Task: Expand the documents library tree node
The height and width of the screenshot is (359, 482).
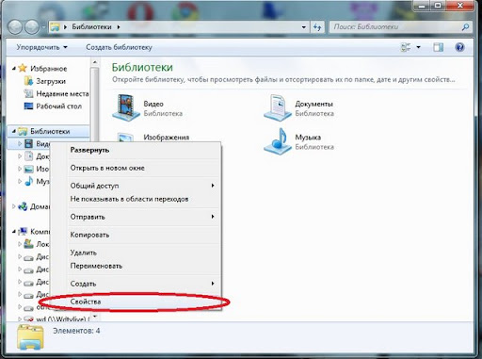Action: [20, 156]
